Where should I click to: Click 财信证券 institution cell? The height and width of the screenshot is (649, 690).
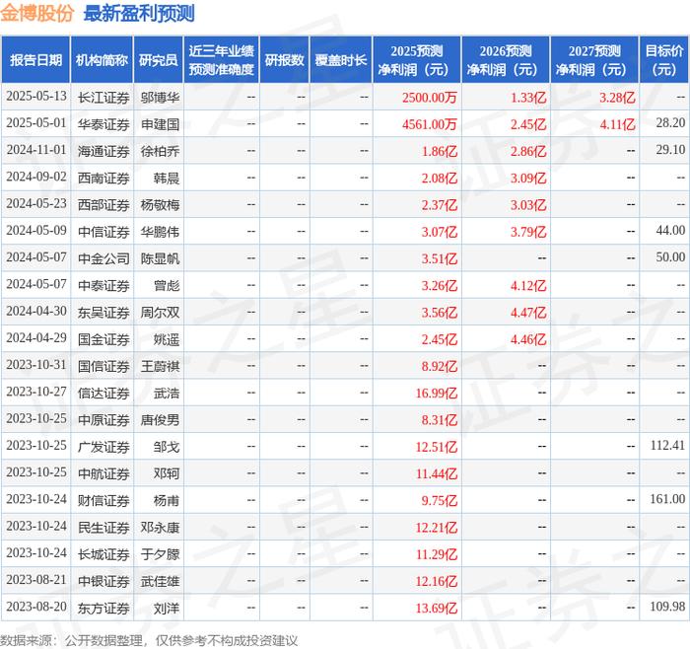pyautogui.click(x=103, y=500)
